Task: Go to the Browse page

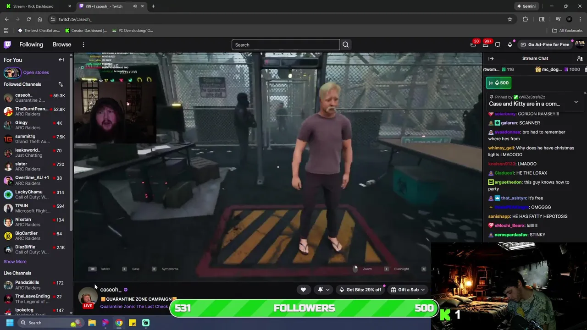Action: (x=62, y=45)
